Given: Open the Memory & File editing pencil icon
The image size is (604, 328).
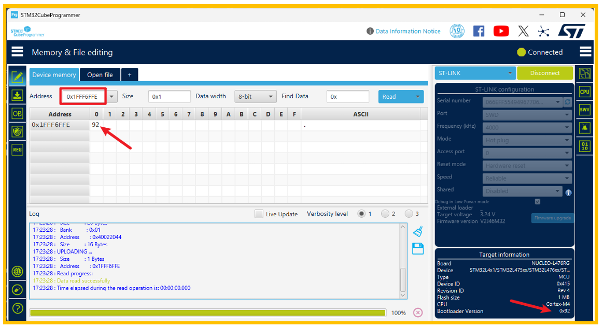Looking at the screenshot, I should 17,77.
